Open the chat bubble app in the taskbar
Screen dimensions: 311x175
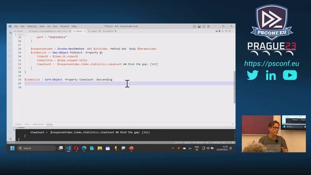tap(123, 148)
